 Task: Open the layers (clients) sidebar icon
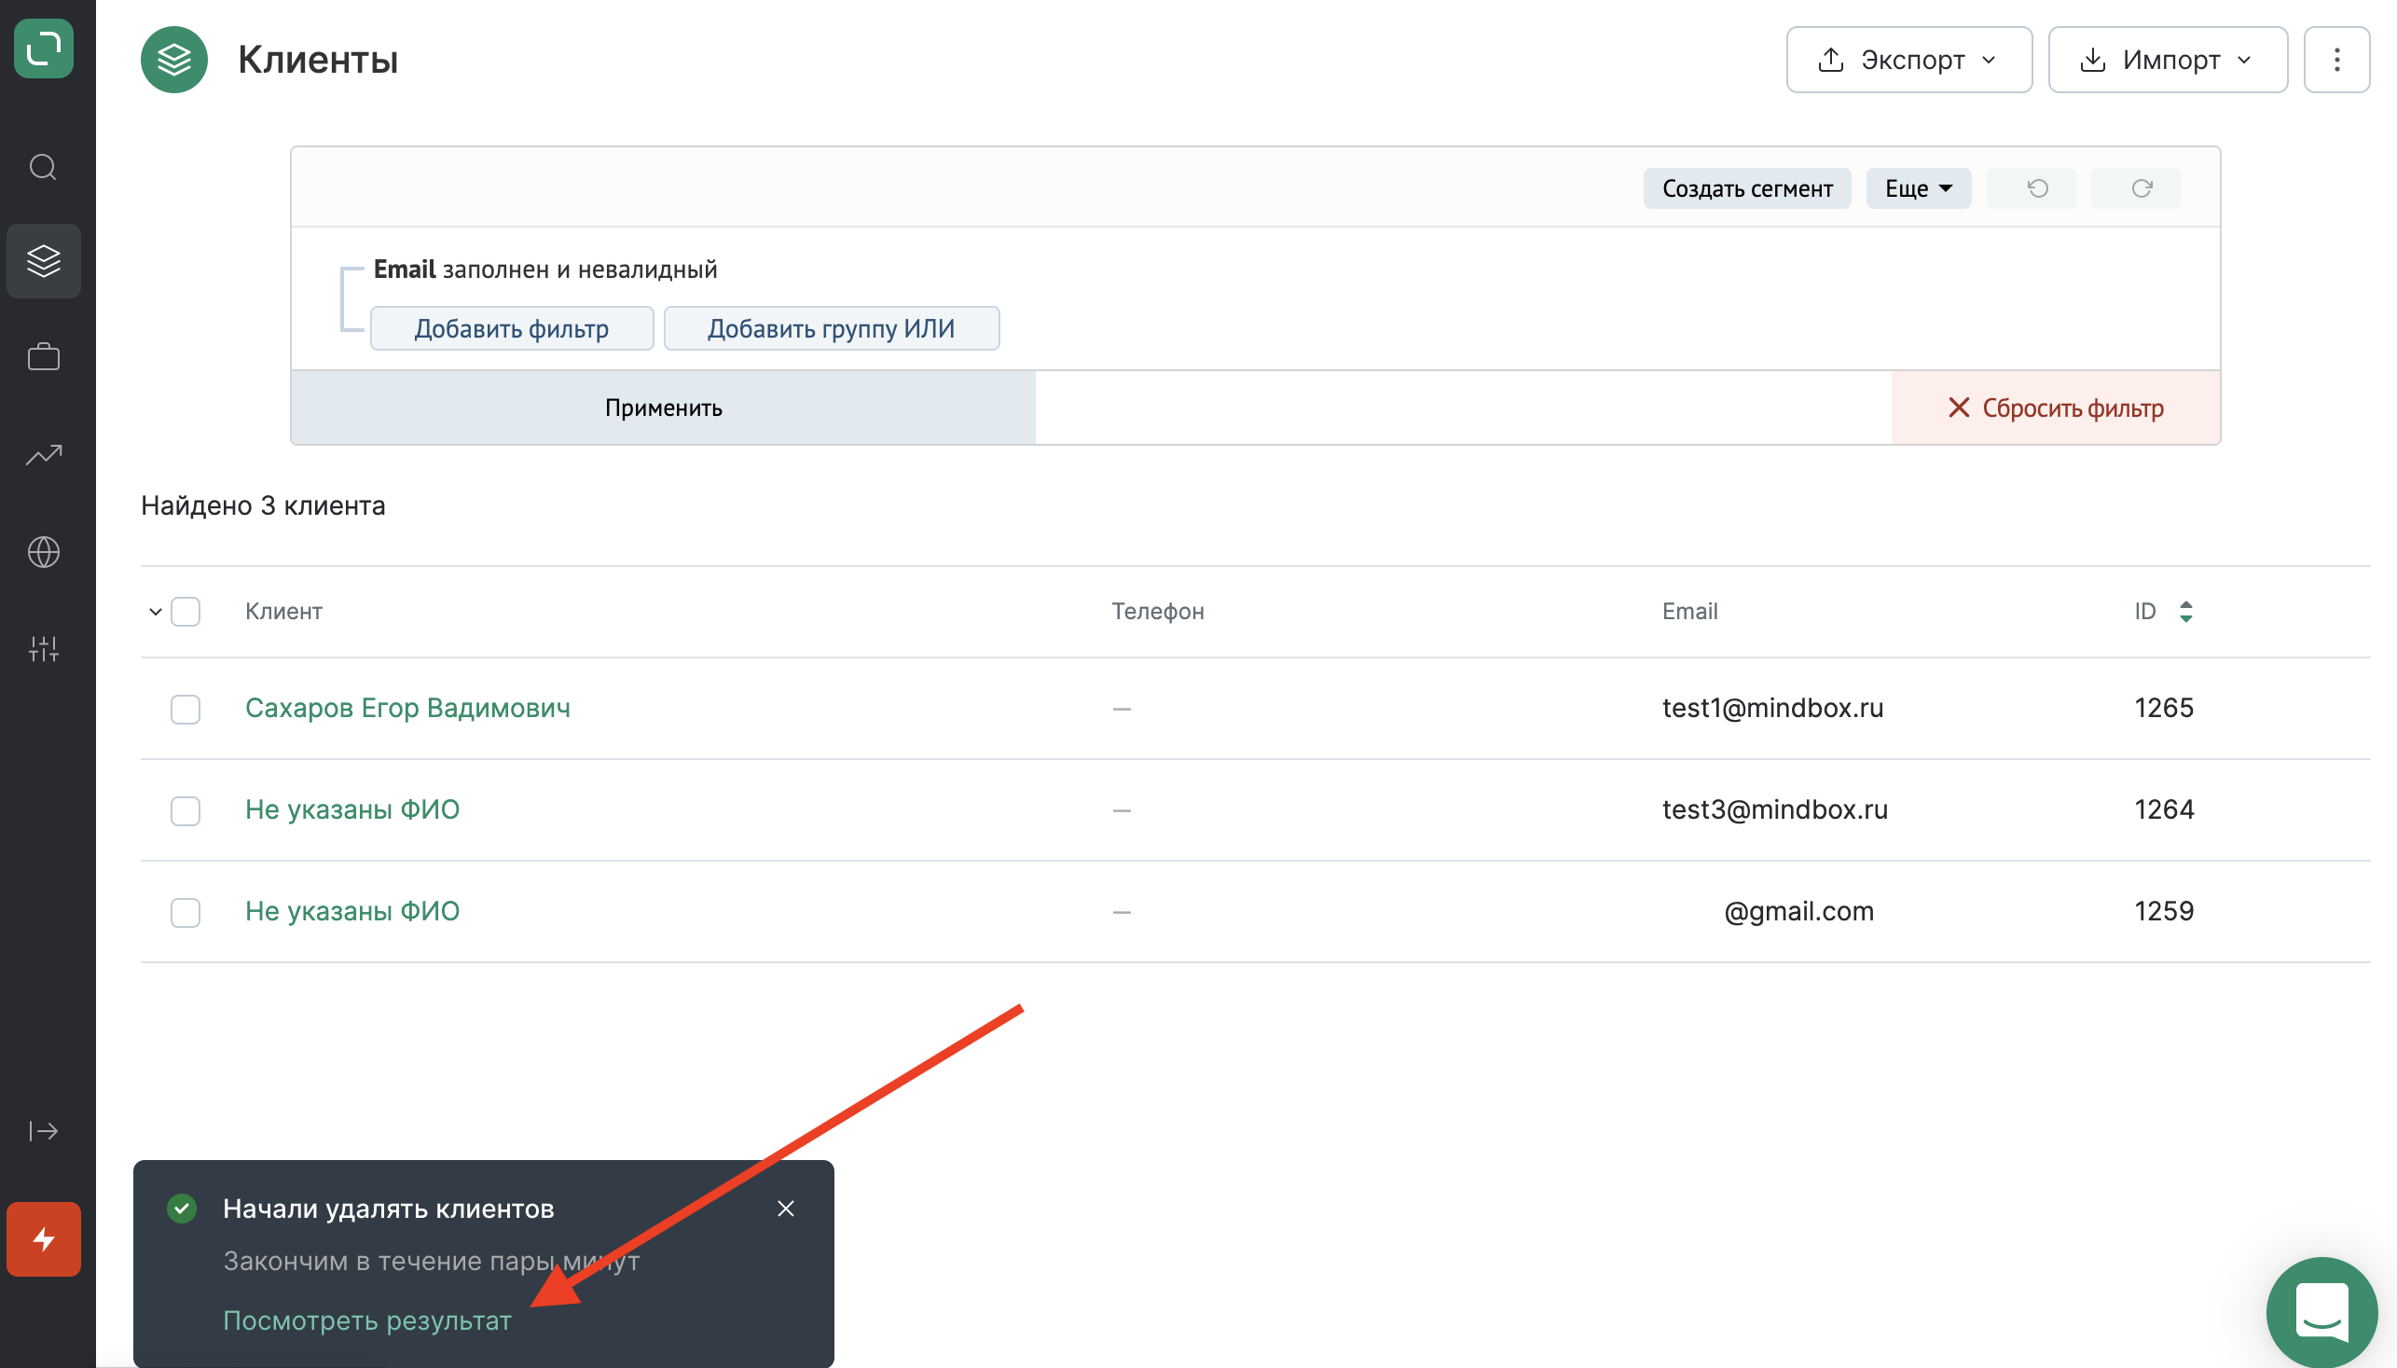43,260
